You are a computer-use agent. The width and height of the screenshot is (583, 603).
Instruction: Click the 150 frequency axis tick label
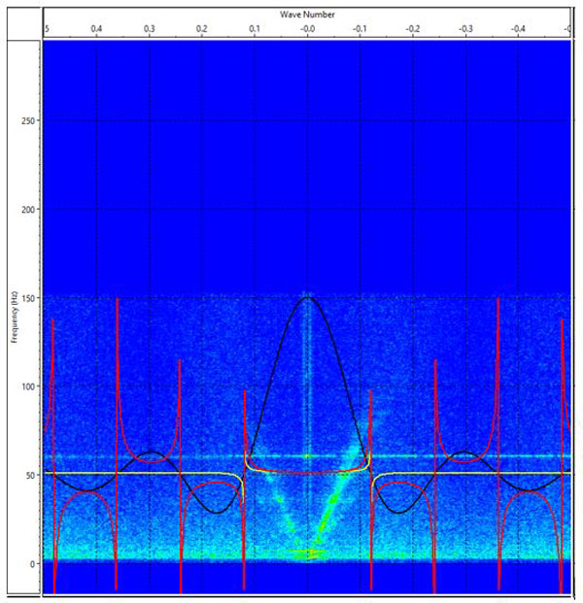coord(30,298)
